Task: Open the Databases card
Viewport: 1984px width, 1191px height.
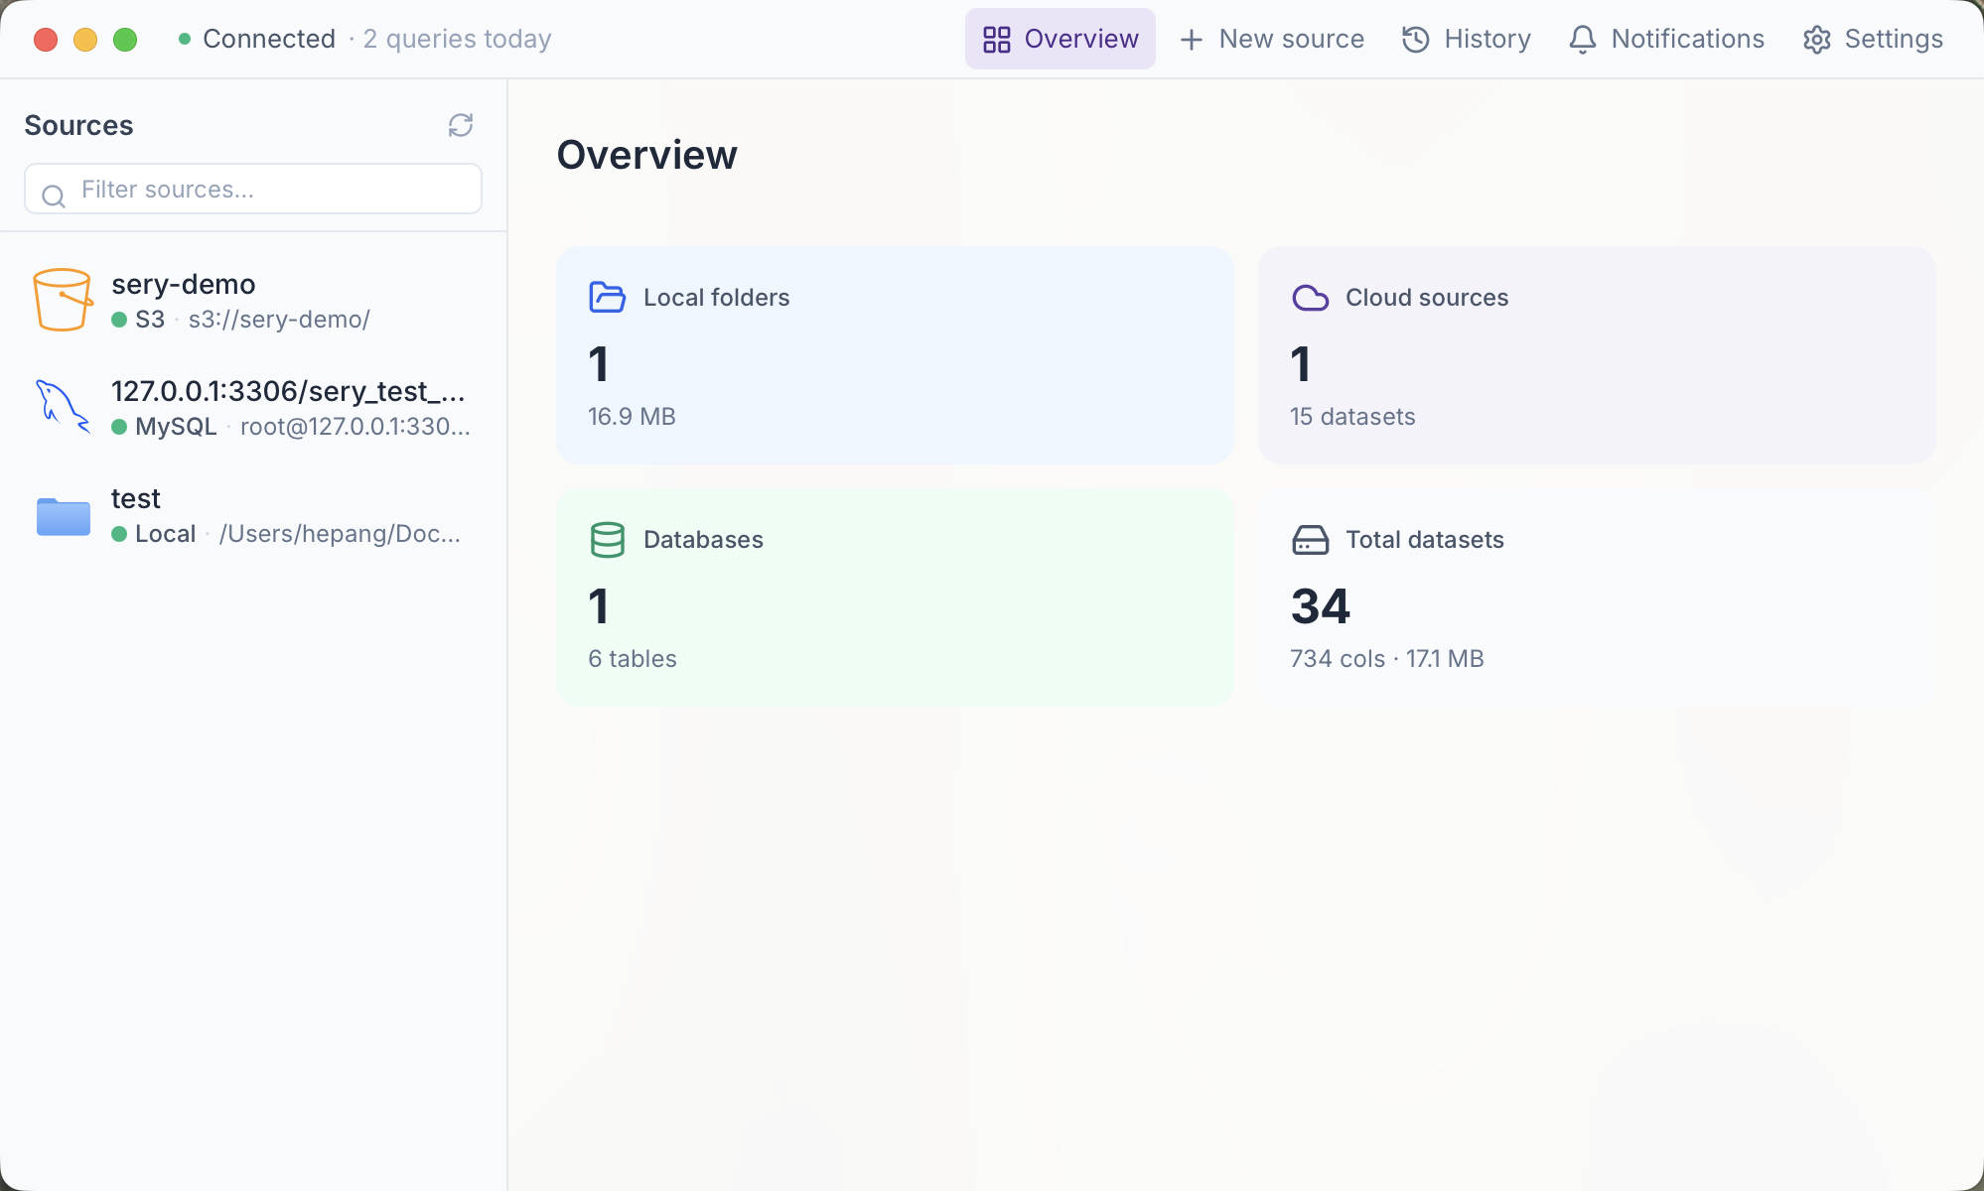Action: 895,596
